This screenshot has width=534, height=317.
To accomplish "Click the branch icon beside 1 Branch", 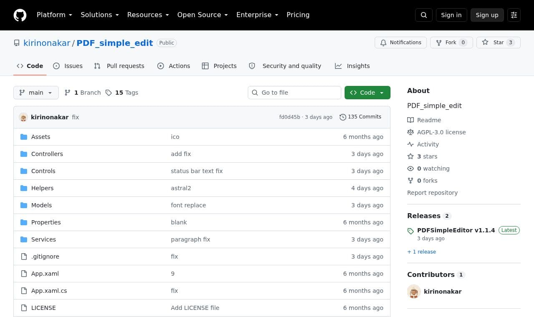I will tap(68, 93).
